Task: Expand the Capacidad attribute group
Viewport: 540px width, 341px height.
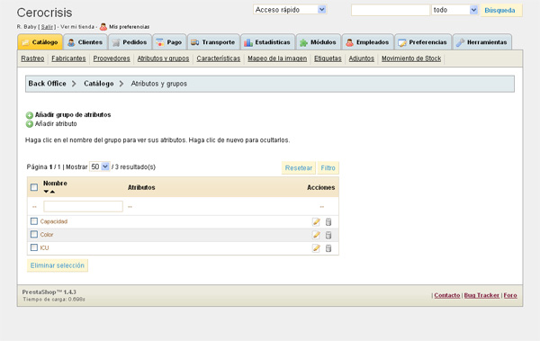Action: pyautogui.click(x=54, y=221)
